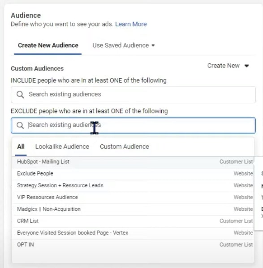Select the Exclude People audience
This screenshot has width=263, height=268.
pyautogui.click(x=133, y=173)
